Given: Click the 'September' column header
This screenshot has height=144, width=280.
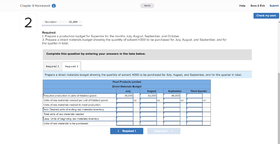Looking at the screenshot, I should [175, 91].
